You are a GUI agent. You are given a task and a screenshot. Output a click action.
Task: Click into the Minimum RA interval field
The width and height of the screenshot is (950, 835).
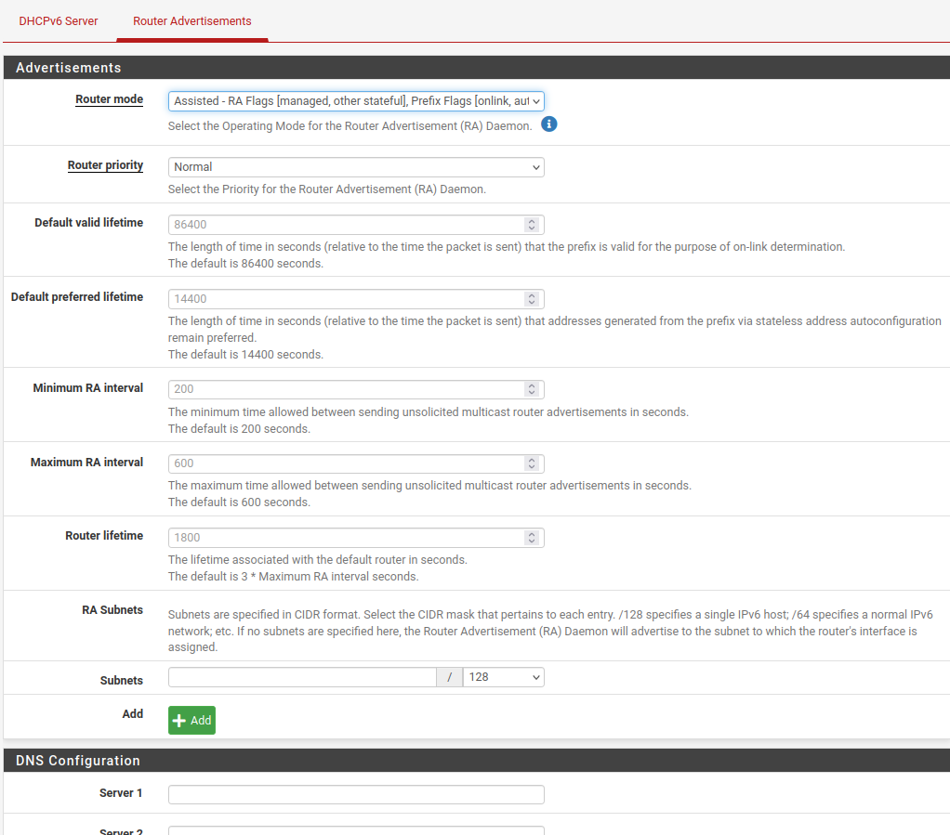pos(344,389)
